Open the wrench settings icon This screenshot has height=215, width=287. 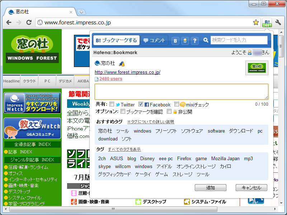pyautogui.click(x=278, y=22)
